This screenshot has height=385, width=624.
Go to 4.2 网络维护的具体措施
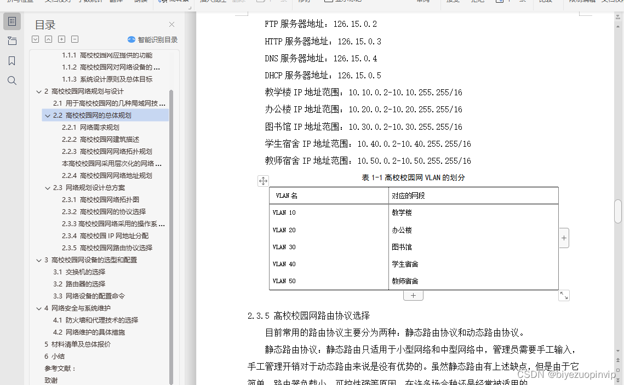tap(89, 332)
